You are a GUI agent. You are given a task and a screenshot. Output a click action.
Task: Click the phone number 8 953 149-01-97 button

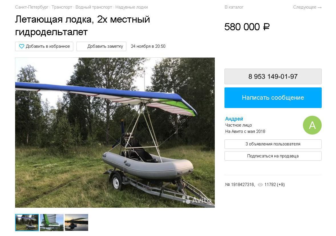tap(273, 77)
